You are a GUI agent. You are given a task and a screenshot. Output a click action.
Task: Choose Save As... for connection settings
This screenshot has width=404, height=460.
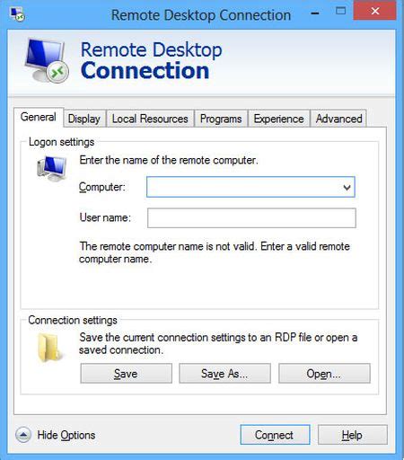224,374
